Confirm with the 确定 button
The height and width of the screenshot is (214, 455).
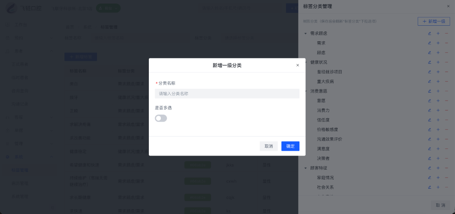tap(290, 146)
